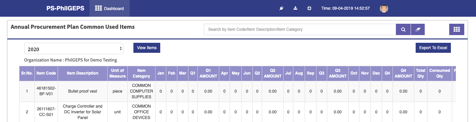
Task: Click item code 26111607-CC-S01 cell
Action: (46, 112)
